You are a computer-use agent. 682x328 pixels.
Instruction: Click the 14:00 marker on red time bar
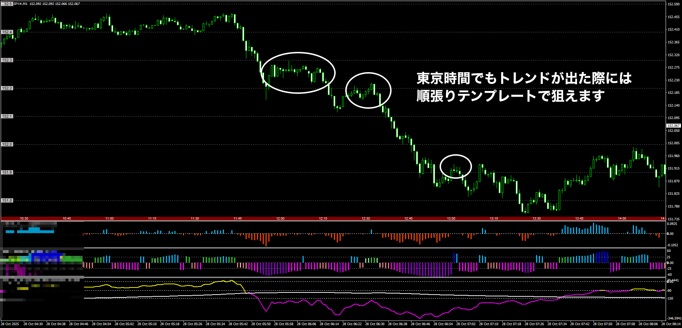[622, 219]
